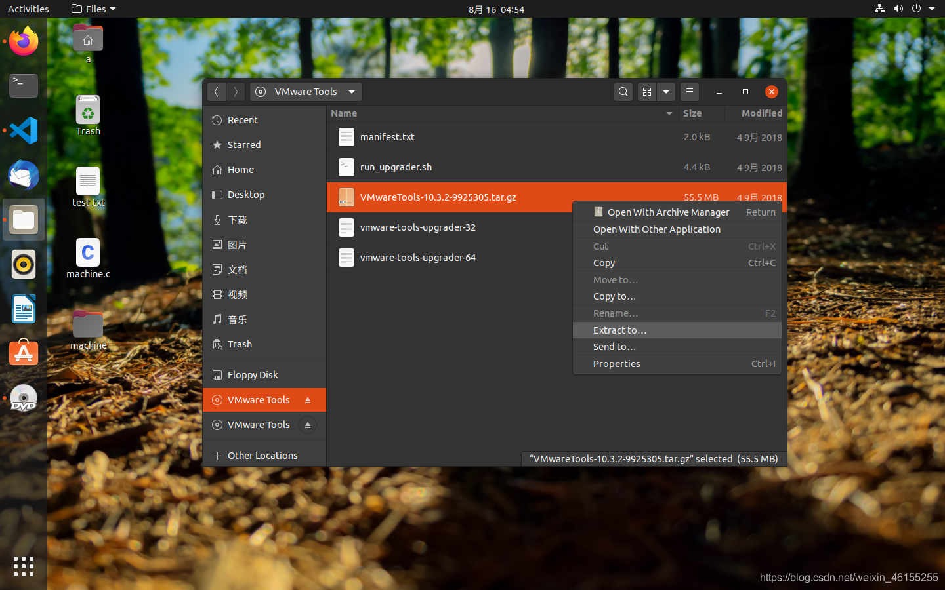Open 下载 folder in the sidebar
Viewport: 945px width, 590px height.
coord(264,220)
